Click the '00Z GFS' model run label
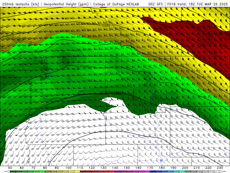 [156, 4]
